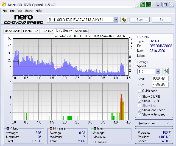Enable the Quick scan checkbox

click(x=140, y=91)
